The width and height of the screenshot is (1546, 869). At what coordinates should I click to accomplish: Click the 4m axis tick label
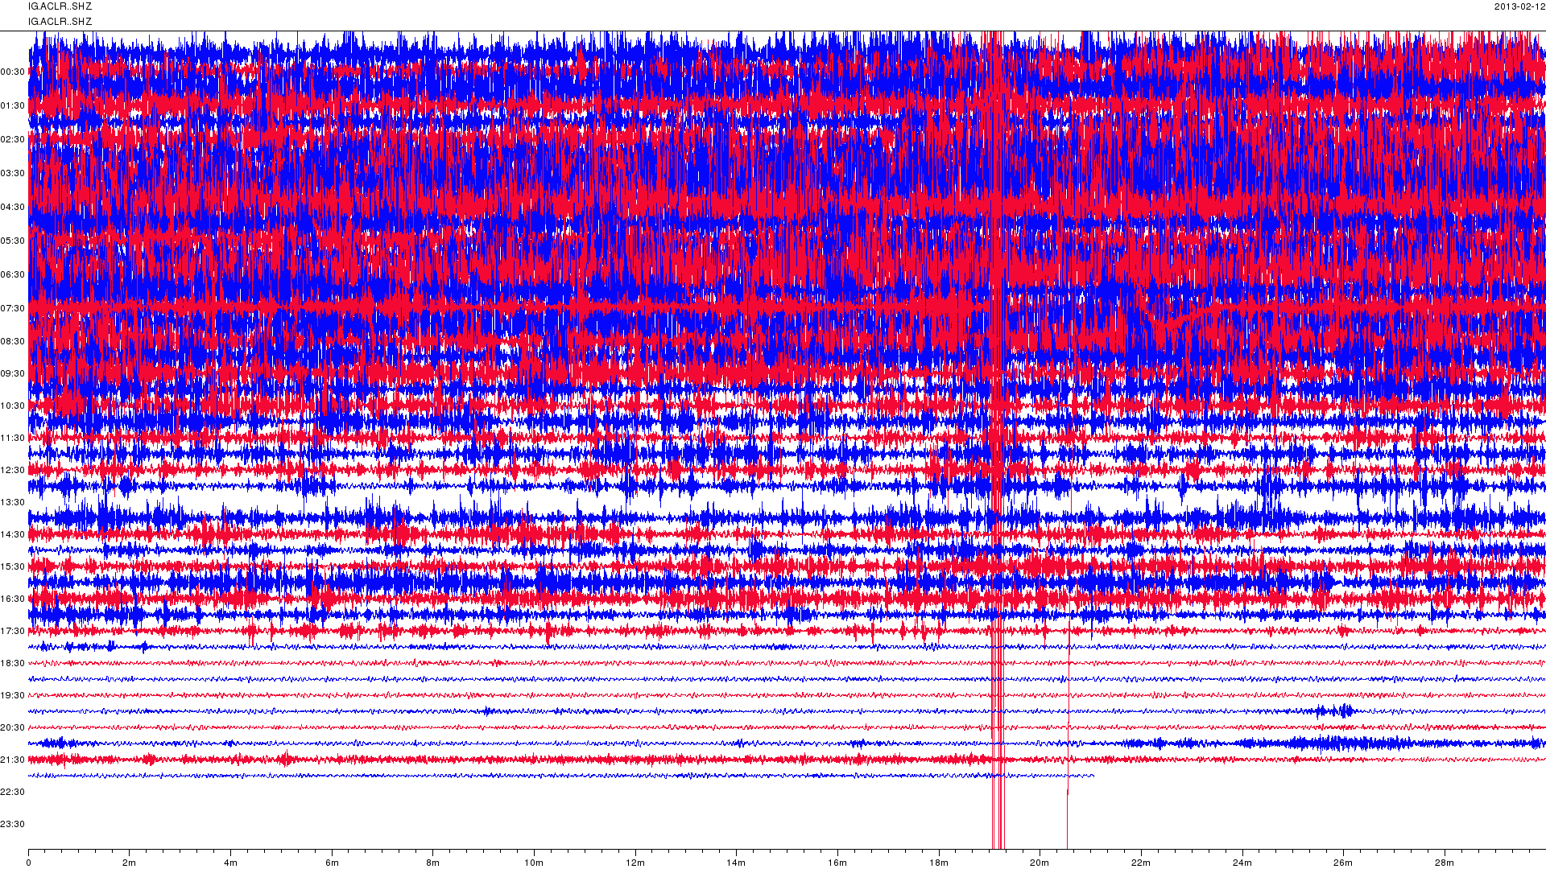point(230,863)
